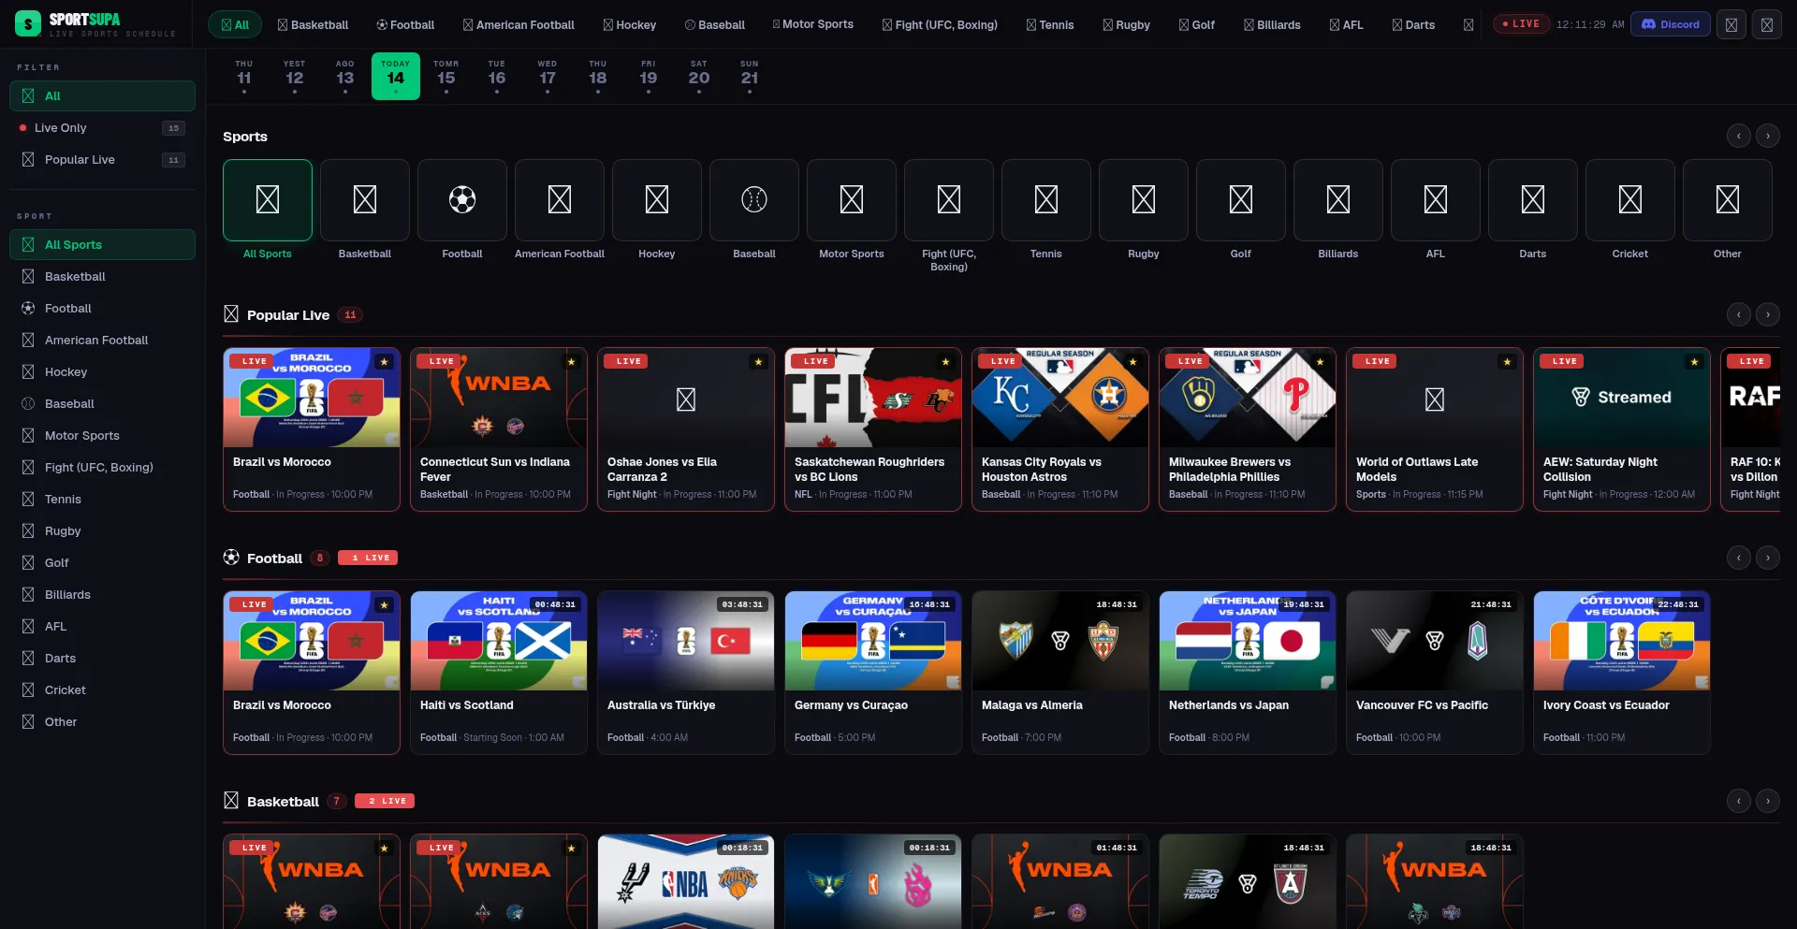Screen dimensions: 1797x929
Task: Choose the SAT 20 date
Action: [x=699, y=76]
